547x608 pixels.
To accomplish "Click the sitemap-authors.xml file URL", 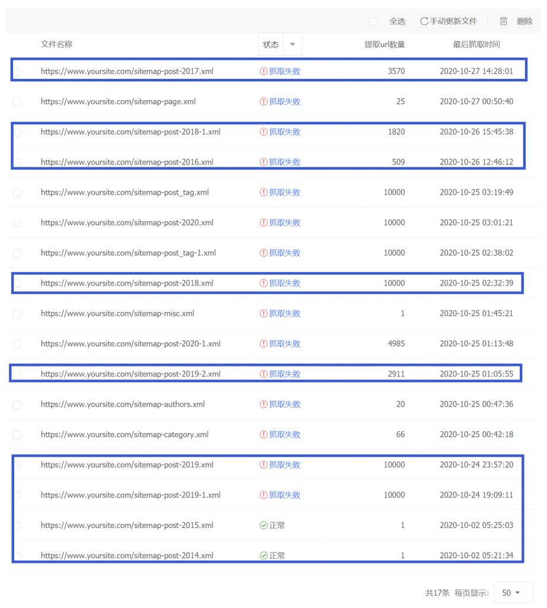I will 123,404.
